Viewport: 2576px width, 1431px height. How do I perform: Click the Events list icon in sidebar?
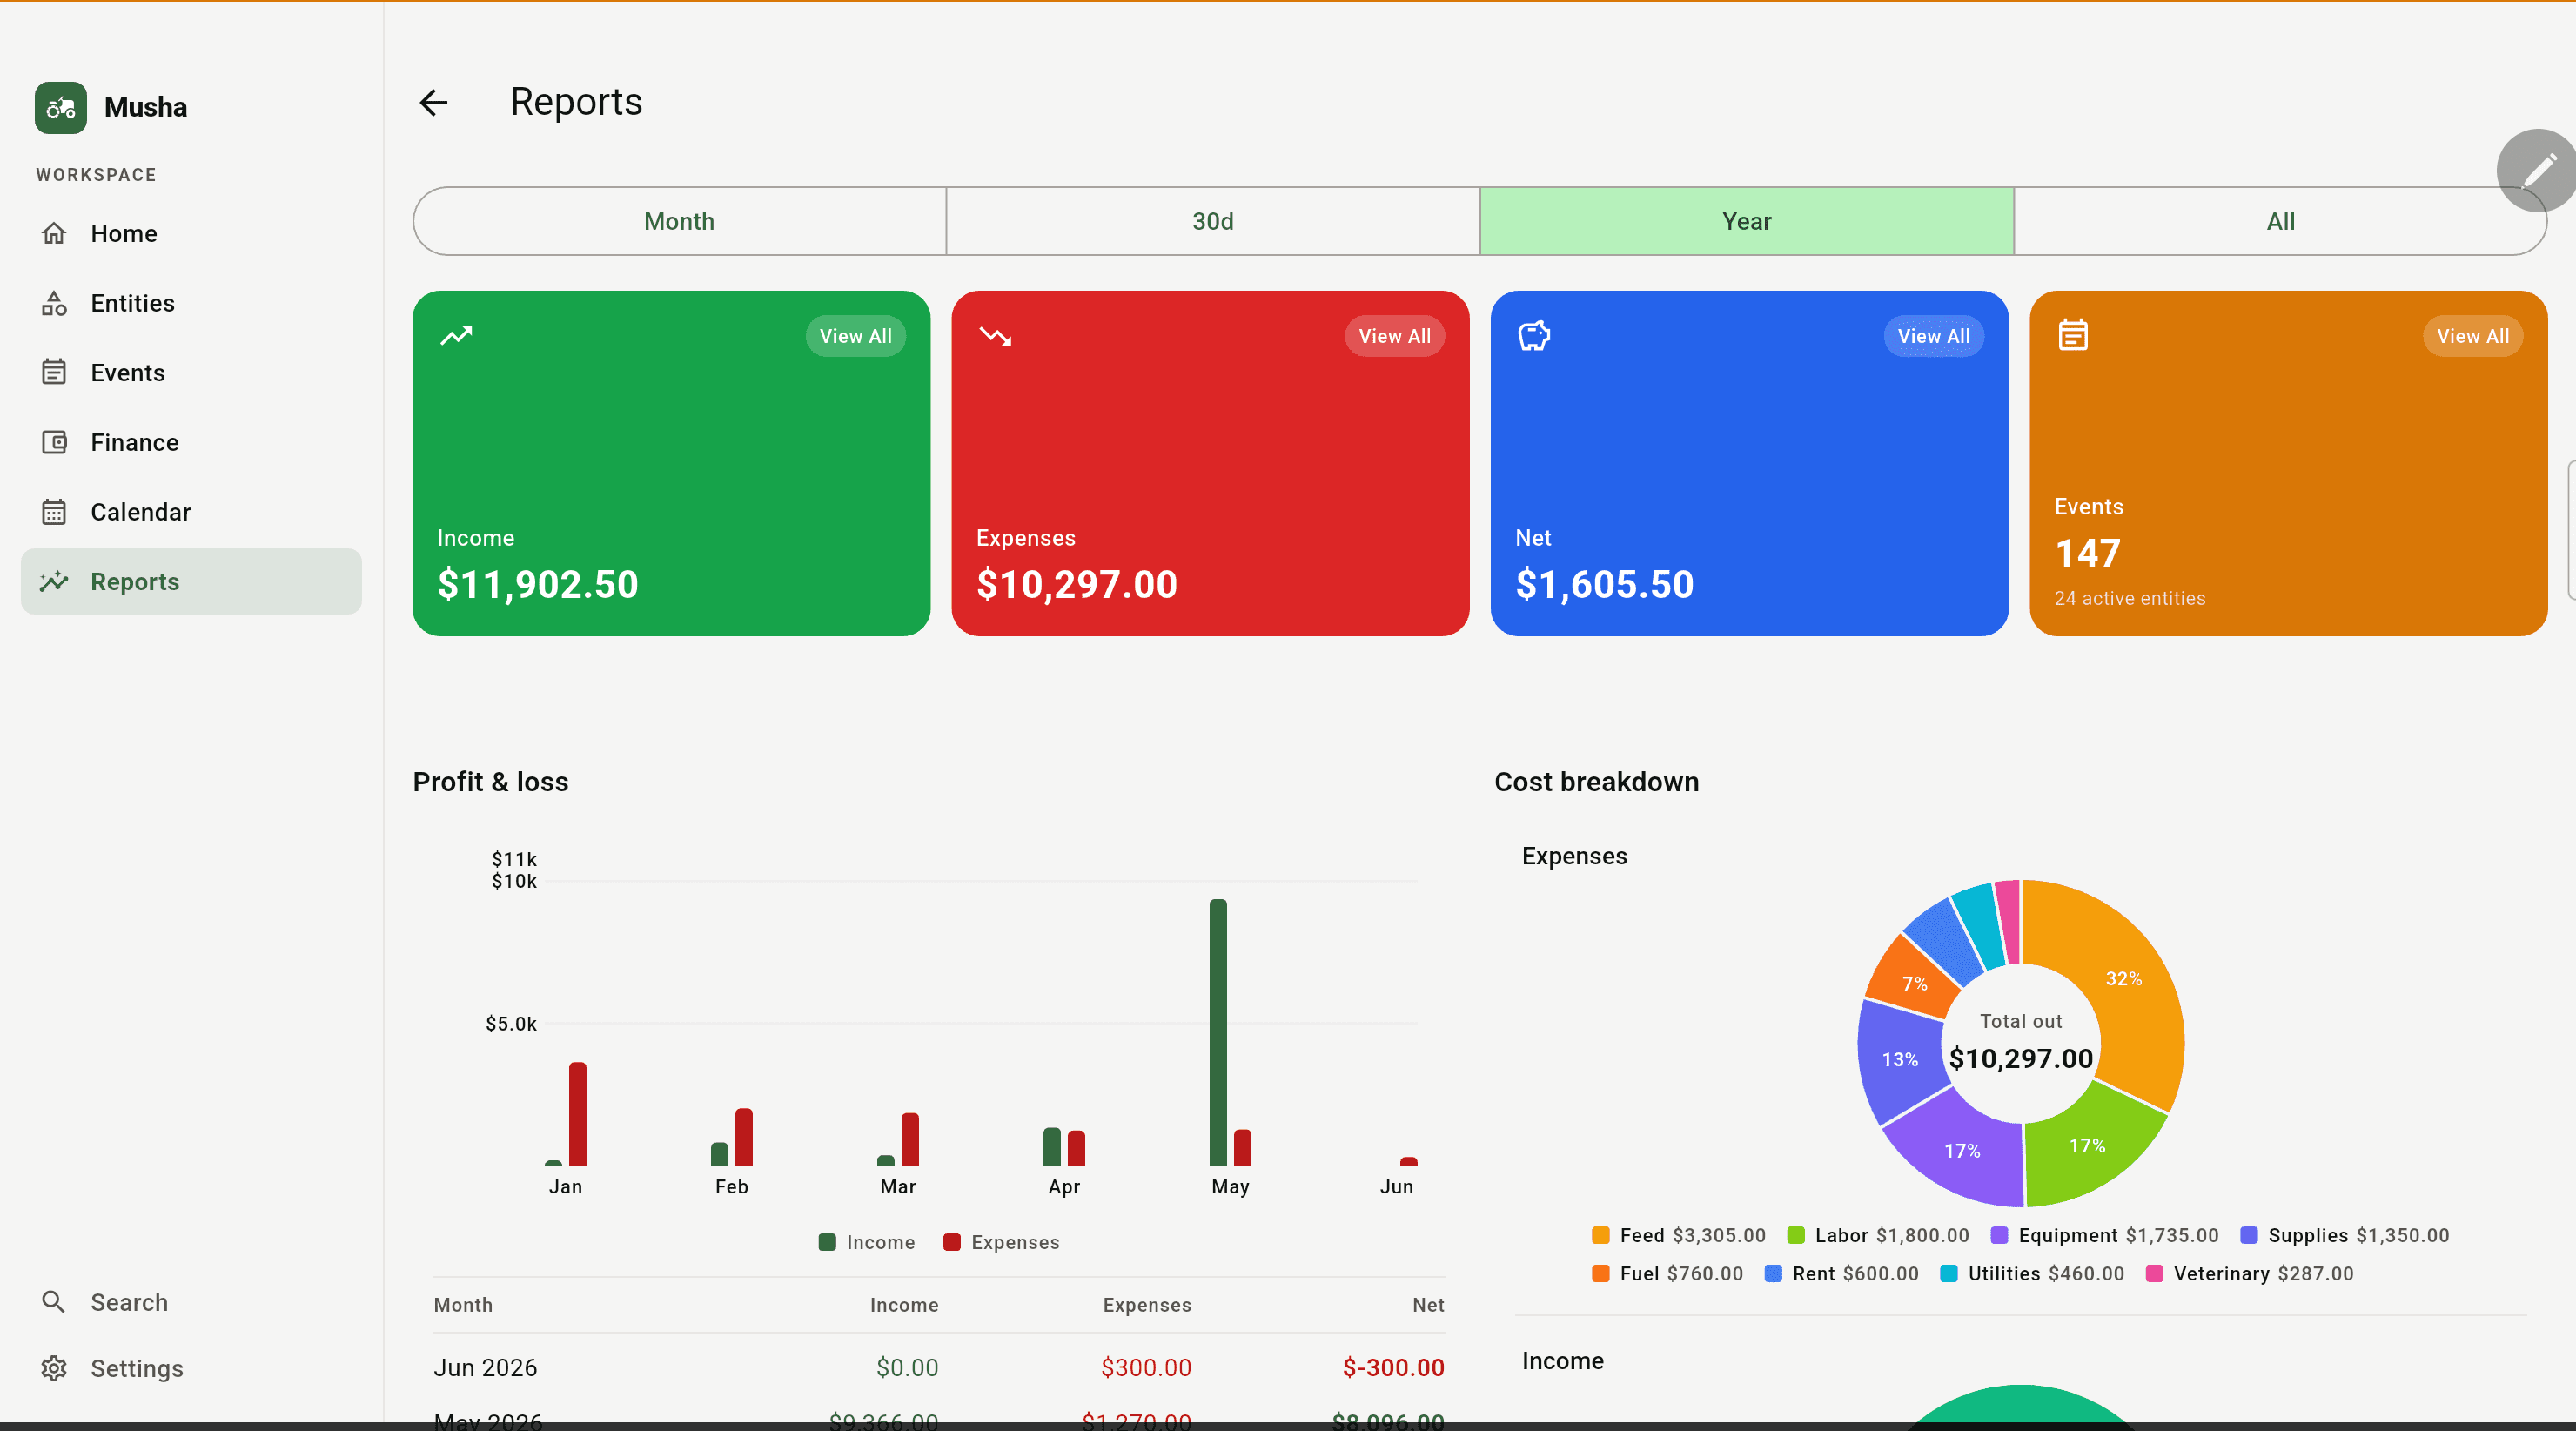point(54,372)
